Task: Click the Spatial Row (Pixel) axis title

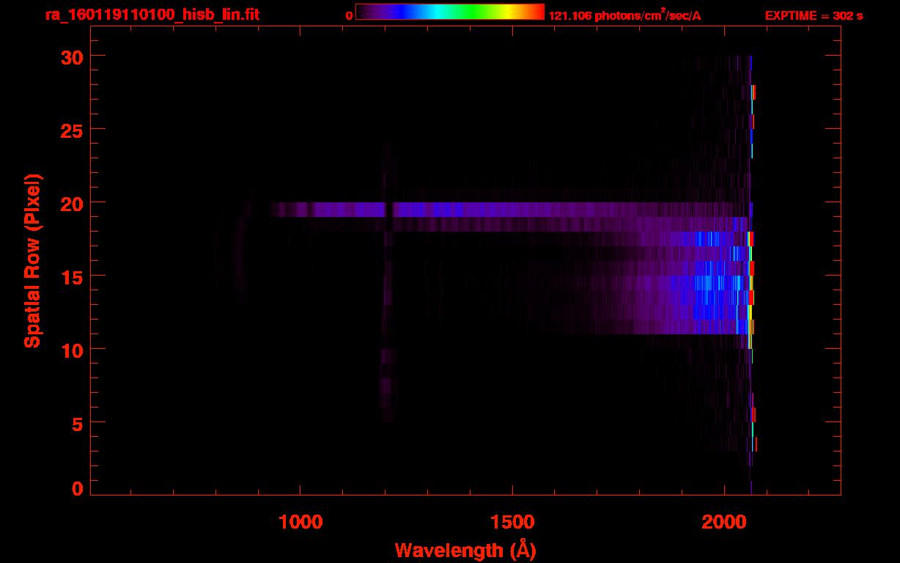Action: click(x=32, y=261)
